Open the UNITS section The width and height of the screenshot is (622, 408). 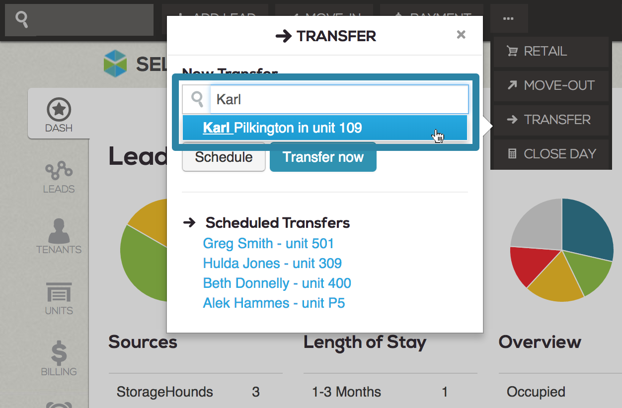click(58, 298)
